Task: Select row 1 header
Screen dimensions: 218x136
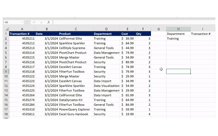Action: coord(6,34)
